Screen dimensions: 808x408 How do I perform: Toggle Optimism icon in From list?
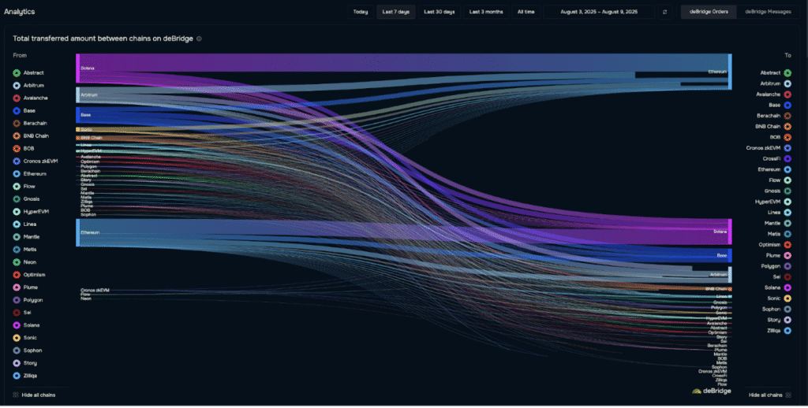pyautogui.click(x=17, y=275)
